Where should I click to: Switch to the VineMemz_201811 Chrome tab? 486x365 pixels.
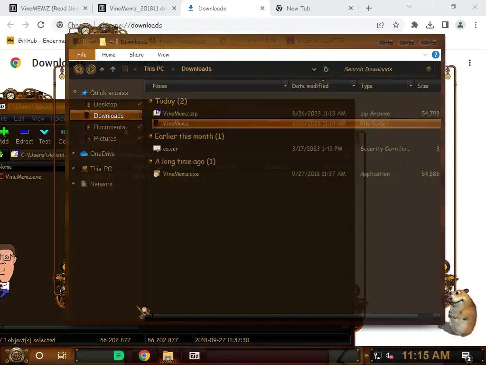click(x=136, y=9)
